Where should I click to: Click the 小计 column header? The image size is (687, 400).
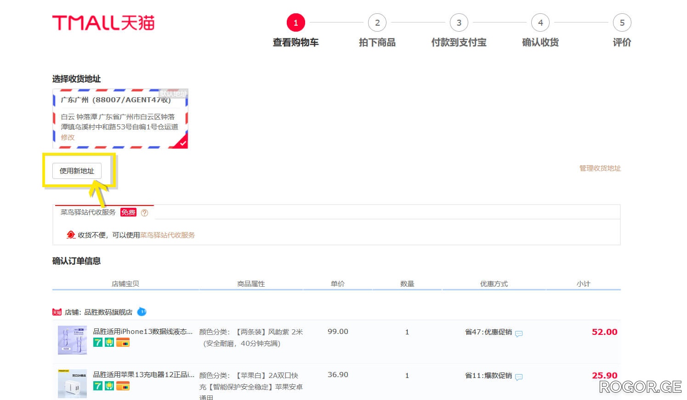click(584, 284)
